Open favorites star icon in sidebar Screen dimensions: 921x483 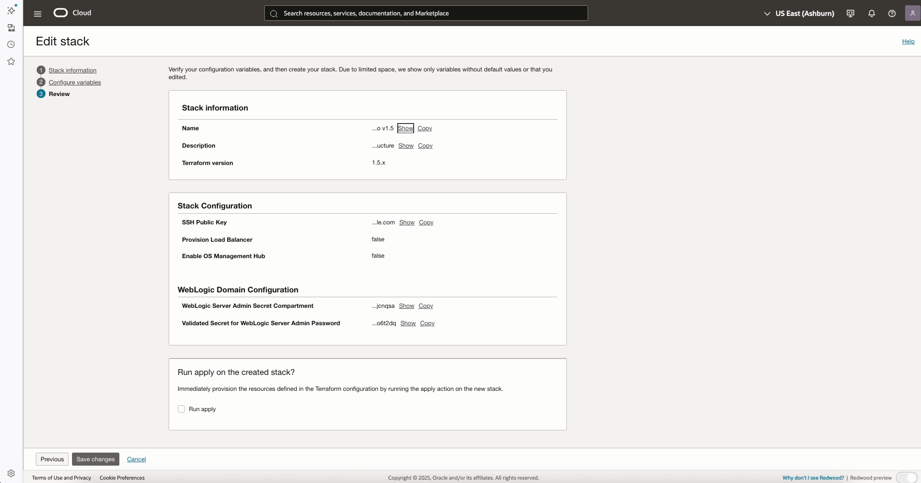(x=11, y=61)
